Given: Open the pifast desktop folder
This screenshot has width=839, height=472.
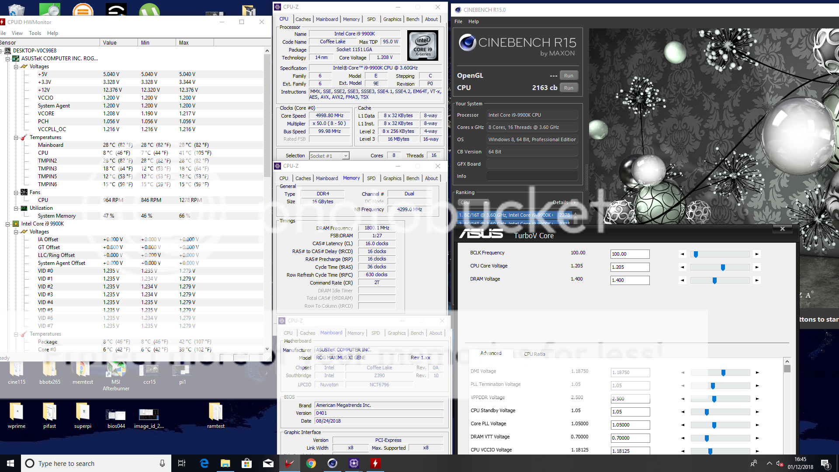Looking at the screenshot, I should 49,415.
